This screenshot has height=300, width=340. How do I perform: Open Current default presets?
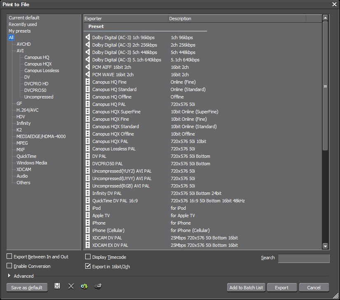24,18
